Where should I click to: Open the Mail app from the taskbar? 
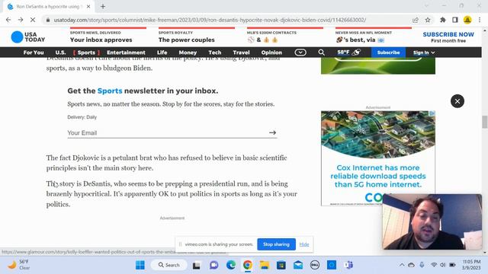click(298, 265)
